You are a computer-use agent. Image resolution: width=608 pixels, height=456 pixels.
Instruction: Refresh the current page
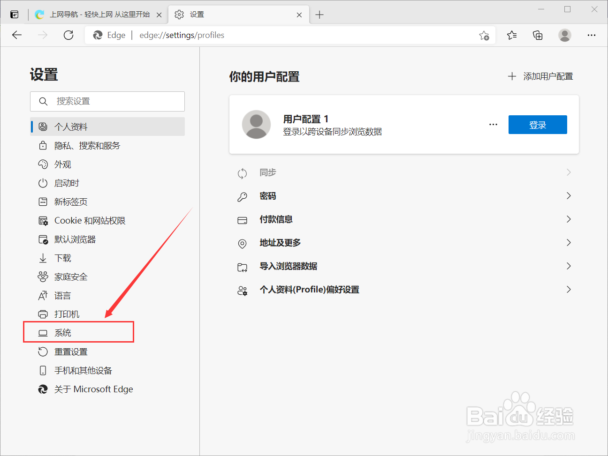[68, 35]
